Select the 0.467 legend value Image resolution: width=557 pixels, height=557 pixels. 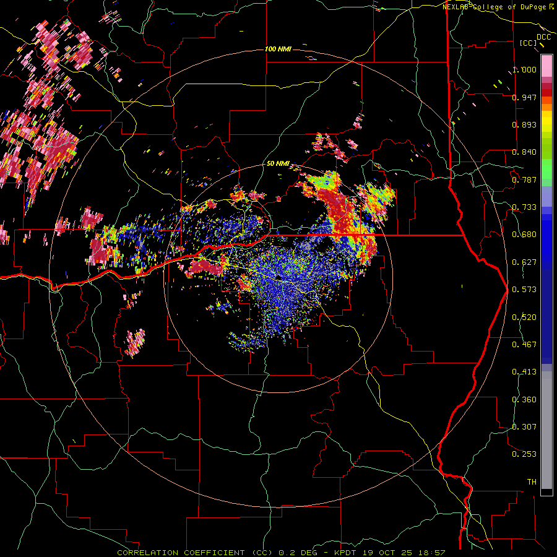pos(524,345)
